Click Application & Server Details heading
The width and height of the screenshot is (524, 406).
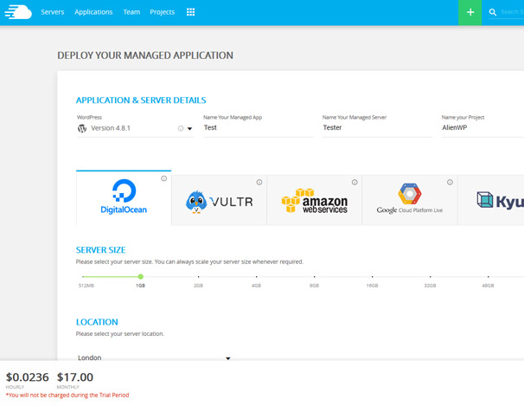[141, 100]
